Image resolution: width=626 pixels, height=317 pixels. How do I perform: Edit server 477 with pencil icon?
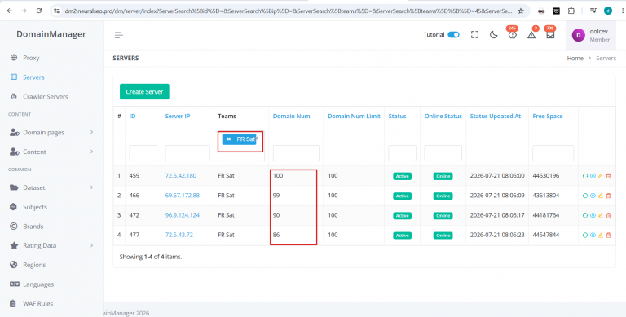[601, 236]
